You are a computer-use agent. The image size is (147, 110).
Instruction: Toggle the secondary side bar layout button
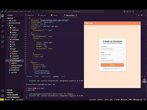[x=130, y=12]
